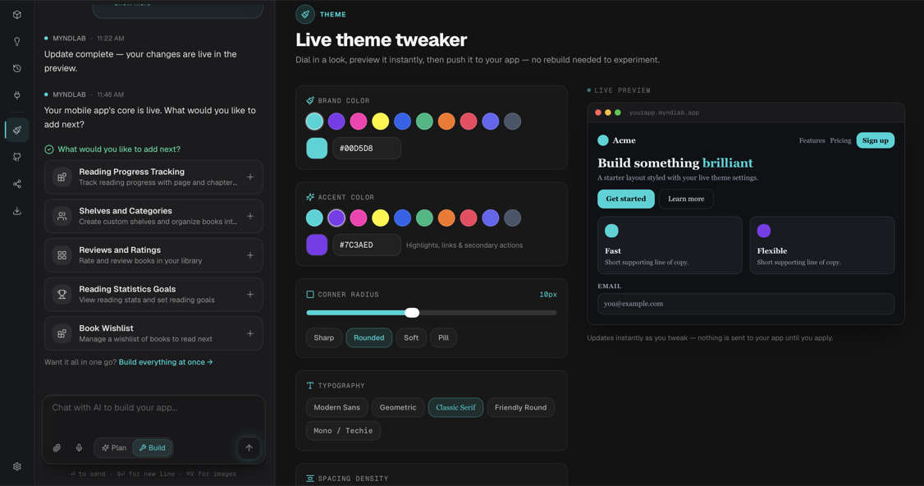Select the highlighted theme brush sidebar icon

coord(17,131)
